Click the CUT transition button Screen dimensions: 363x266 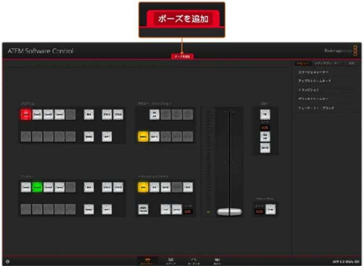pyautogui.click(x=166, y=209)
